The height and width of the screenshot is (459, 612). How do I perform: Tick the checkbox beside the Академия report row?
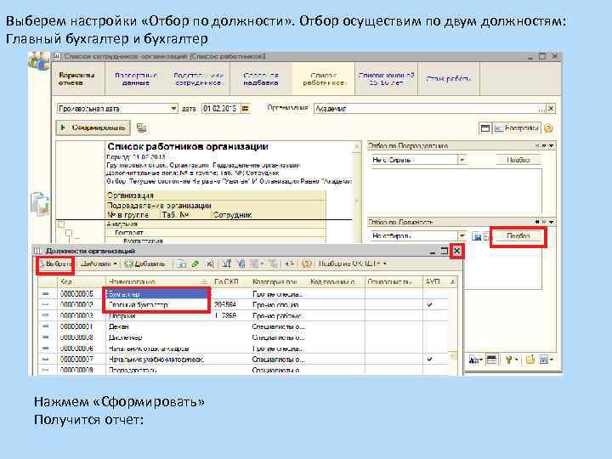61,224
